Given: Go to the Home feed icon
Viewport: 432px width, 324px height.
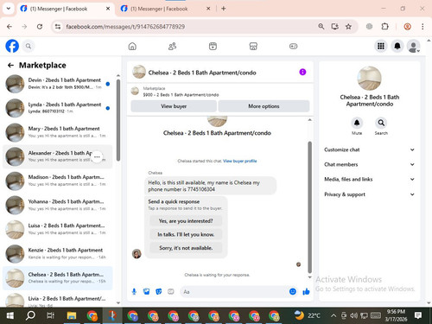Looking at the screenshot, I should [x=132, y=46].
